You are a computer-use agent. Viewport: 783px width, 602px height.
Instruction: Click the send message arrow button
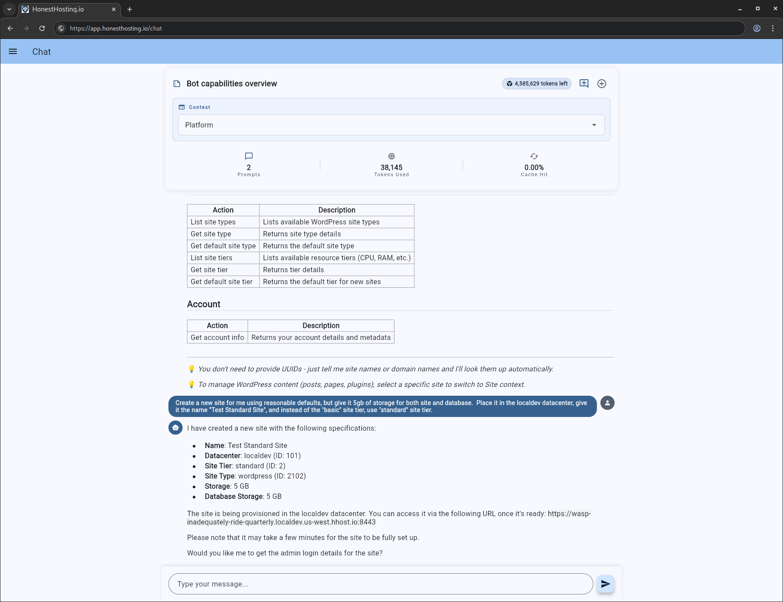click(605, 584)
